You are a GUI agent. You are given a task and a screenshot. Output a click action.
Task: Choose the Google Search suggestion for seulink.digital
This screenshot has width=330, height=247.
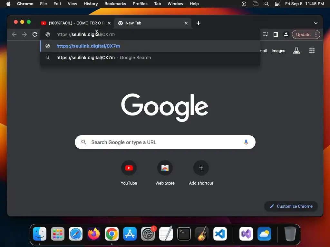150,58
